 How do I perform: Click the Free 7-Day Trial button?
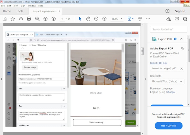click(168, 126)
